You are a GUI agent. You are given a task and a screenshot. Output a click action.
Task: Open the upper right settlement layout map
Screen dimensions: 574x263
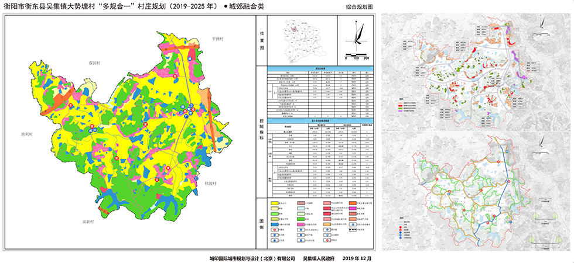pos(477,70)
